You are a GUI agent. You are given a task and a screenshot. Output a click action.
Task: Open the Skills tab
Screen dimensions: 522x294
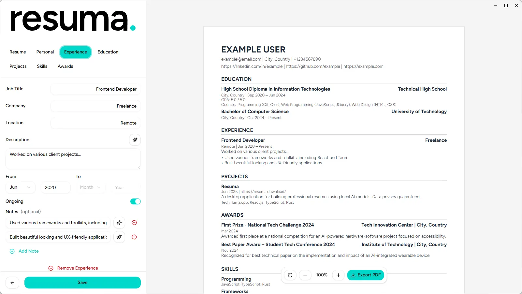coord(42,66)
